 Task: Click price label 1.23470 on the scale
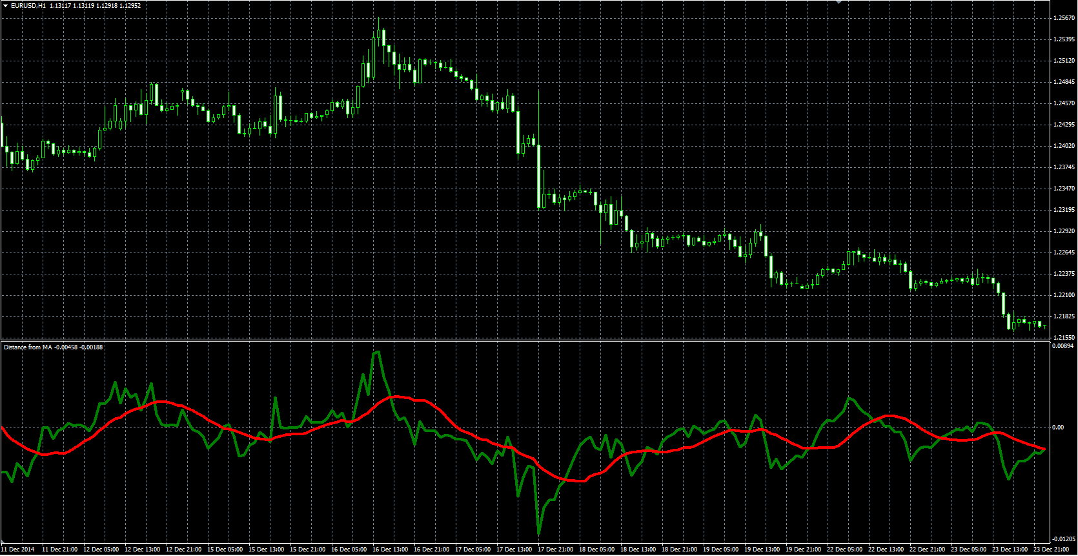[x=1064, y=189]
